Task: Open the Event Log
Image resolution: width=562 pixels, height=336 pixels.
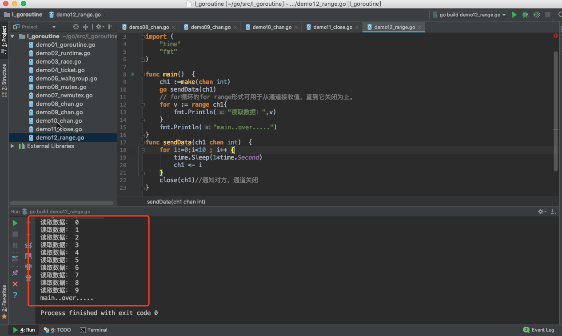Action: pos(539,330)
